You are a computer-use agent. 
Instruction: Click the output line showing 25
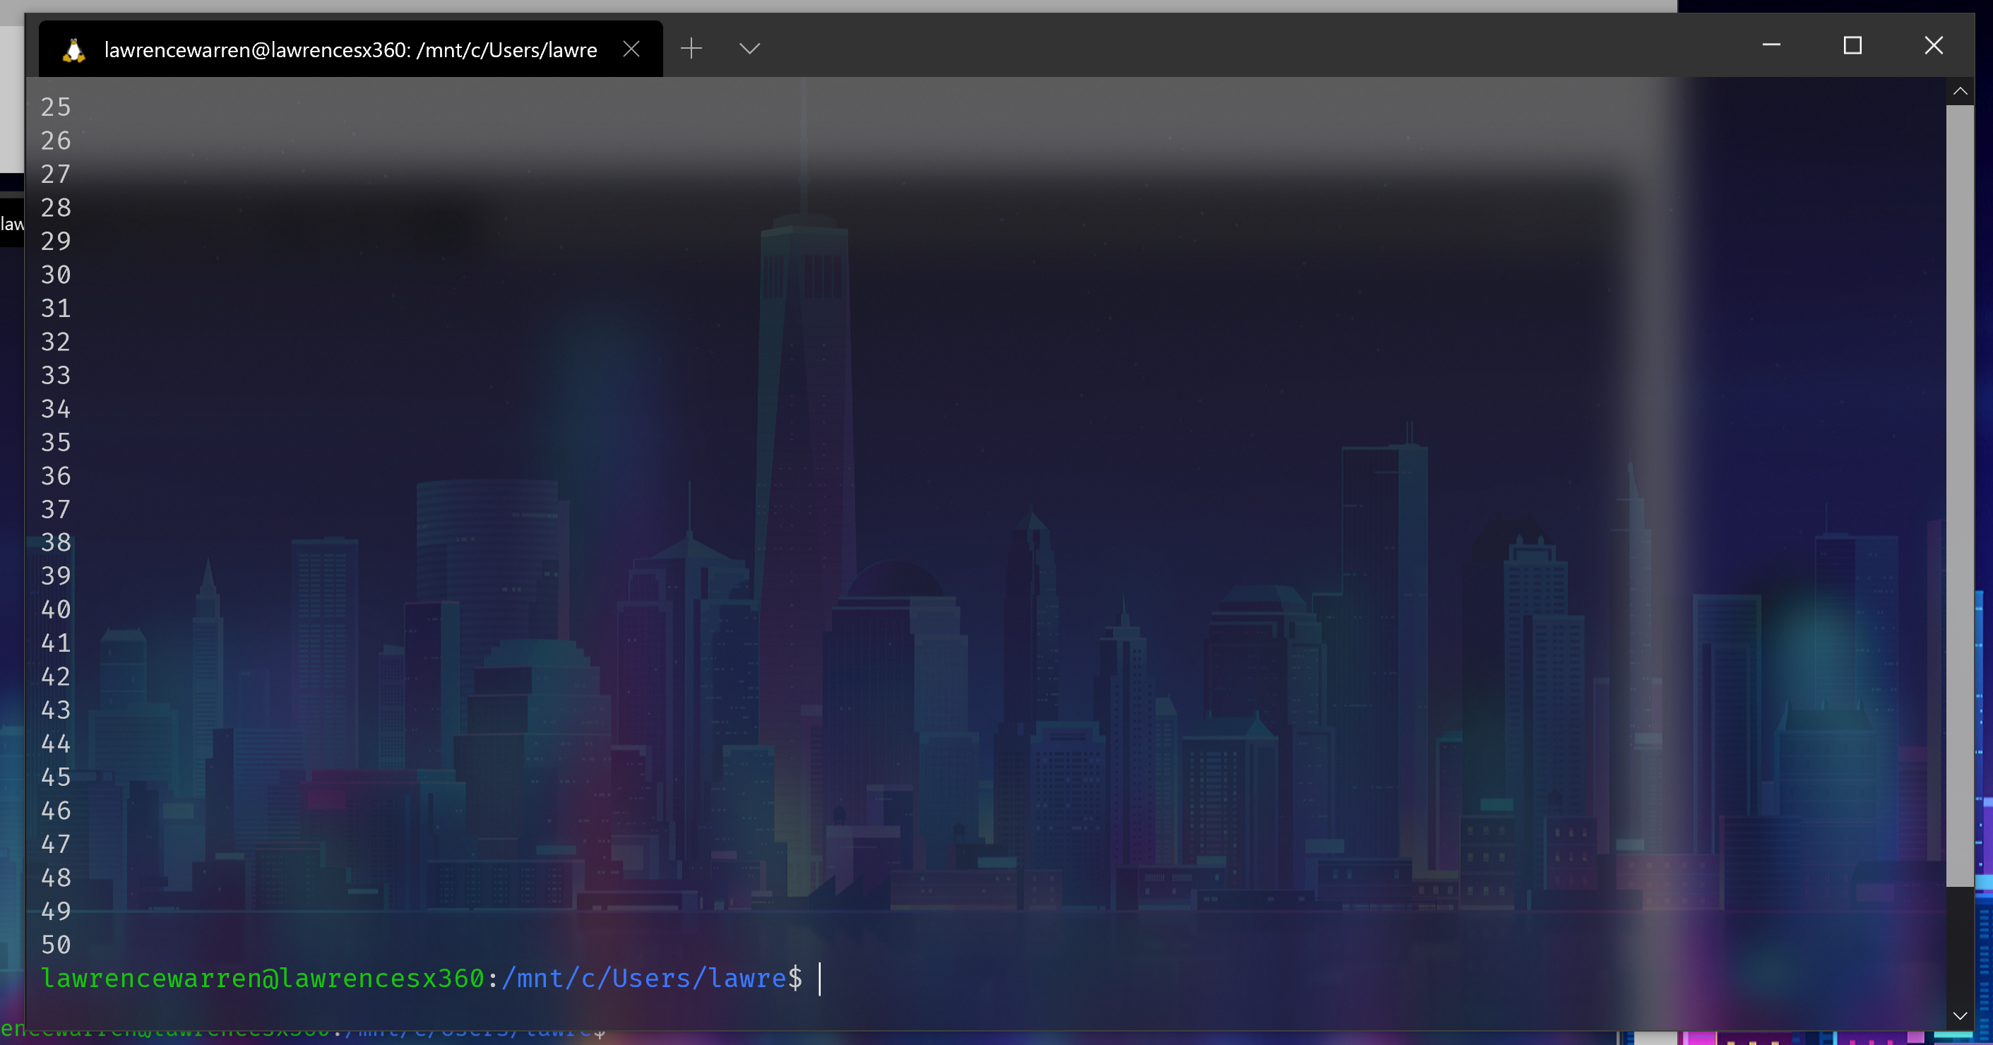point(56,107)
